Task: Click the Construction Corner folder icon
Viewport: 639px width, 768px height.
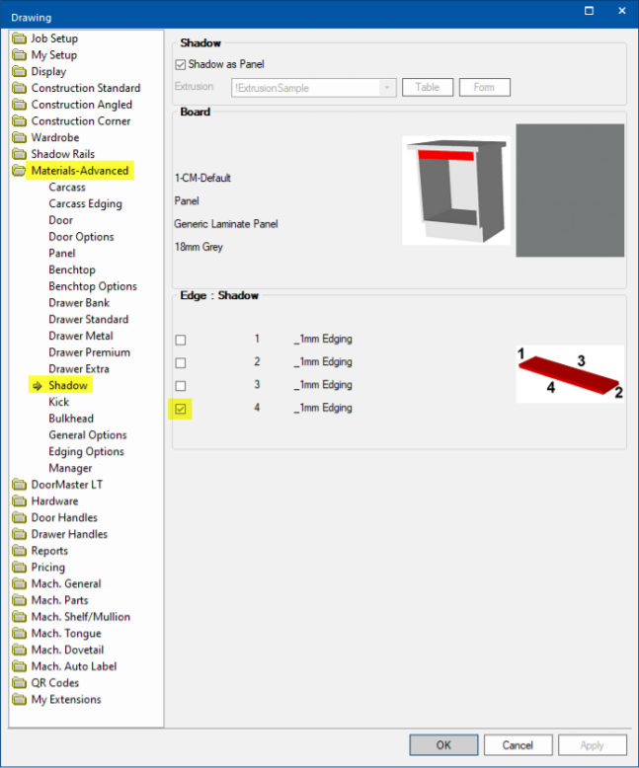Action: click(x=19, y=121)
